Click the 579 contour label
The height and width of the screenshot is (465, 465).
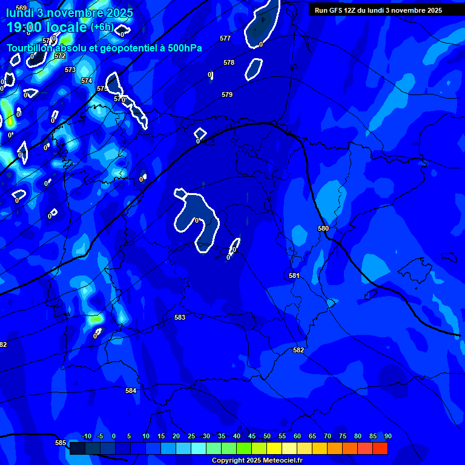(x=227, y=94)
